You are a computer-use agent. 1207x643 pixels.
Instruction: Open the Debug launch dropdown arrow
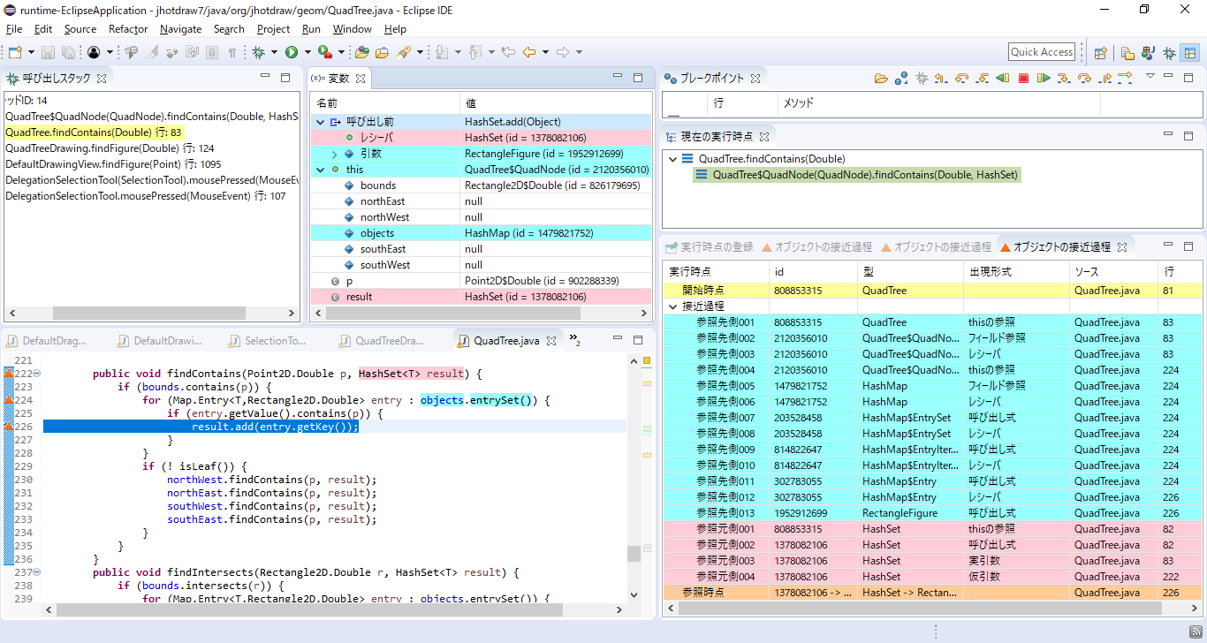(274, 52)
